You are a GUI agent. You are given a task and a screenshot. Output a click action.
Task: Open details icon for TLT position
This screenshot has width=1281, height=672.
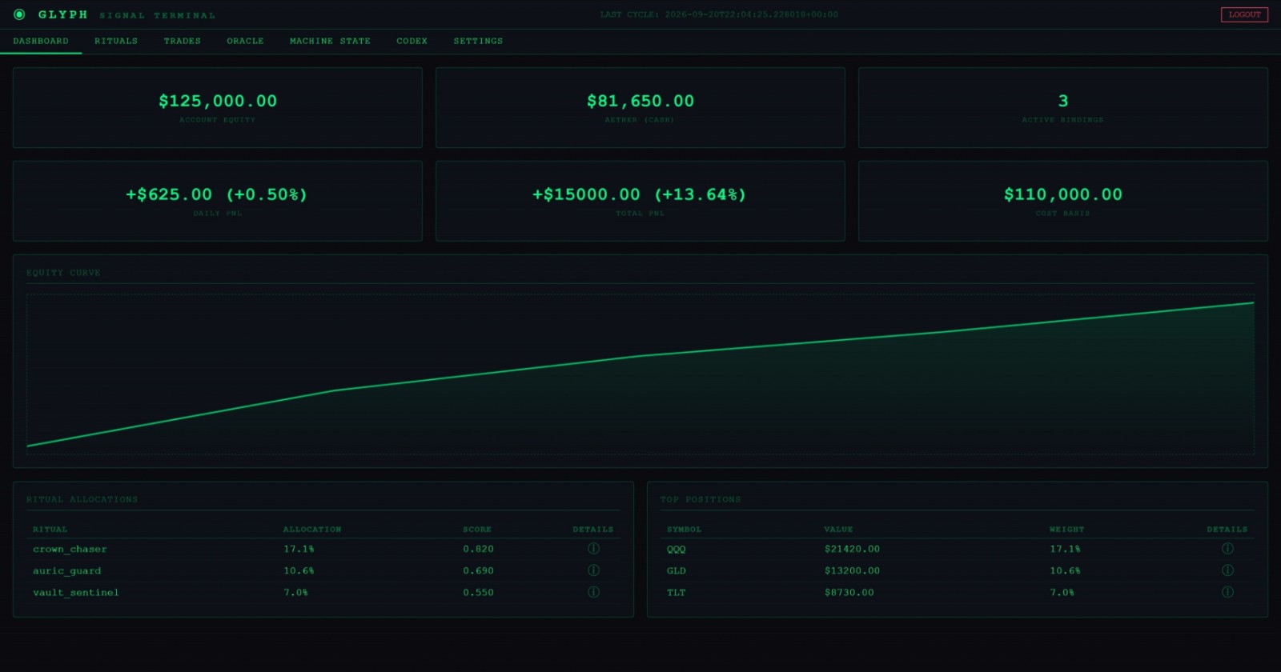(x=1227, y=592)
